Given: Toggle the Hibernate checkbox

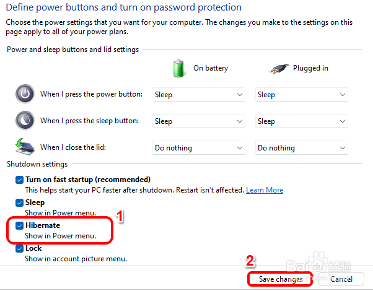Looking at the screenshot, I should click(19, 225).
